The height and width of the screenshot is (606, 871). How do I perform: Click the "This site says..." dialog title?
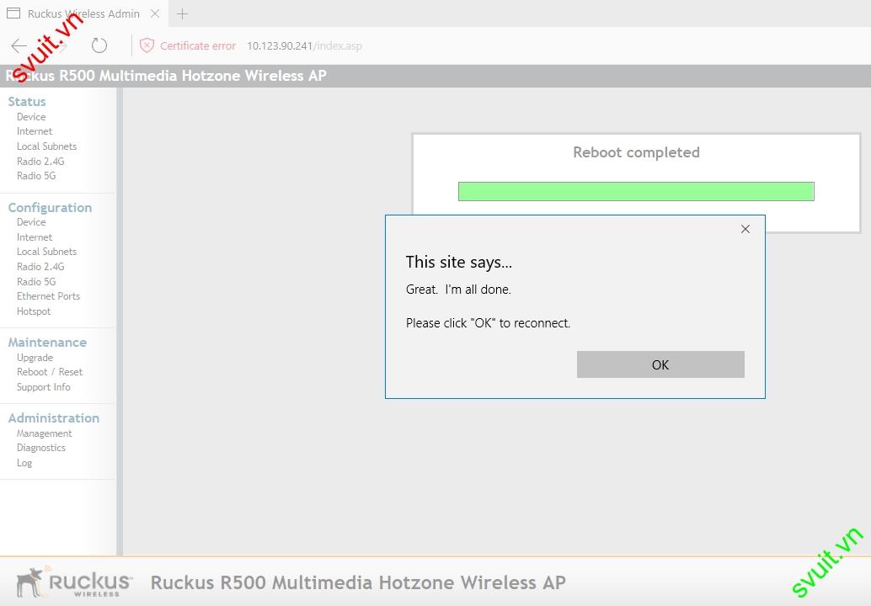[x=459, y=262]
